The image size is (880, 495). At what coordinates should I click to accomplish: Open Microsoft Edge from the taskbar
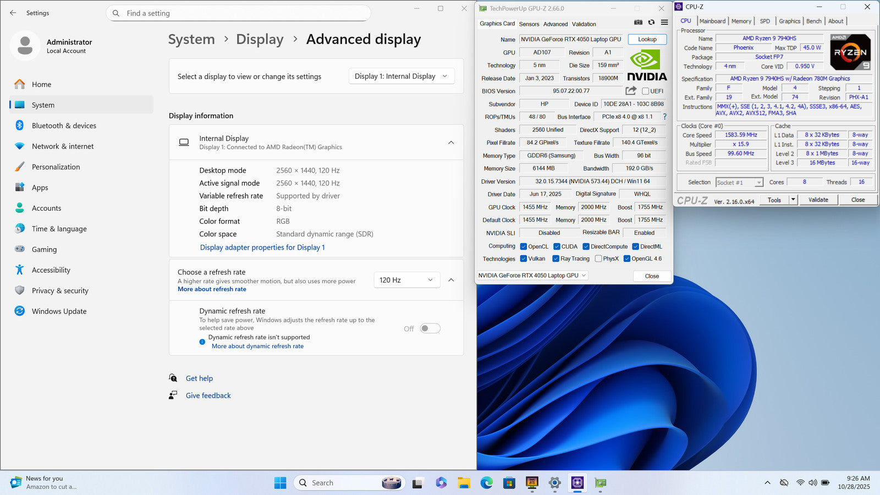tap(486, 483)
